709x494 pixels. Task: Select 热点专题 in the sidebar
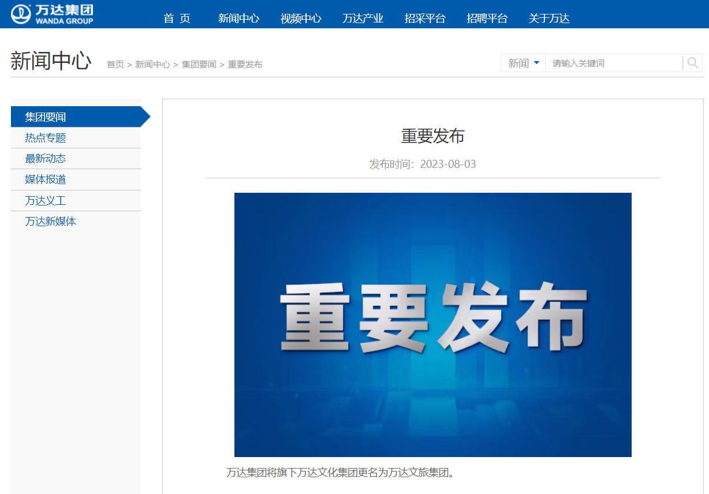(76, 138)
